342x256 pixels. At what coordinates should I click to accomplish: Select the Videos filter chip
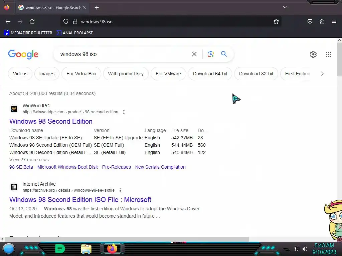pyautogui.click(x=20, y=74)
